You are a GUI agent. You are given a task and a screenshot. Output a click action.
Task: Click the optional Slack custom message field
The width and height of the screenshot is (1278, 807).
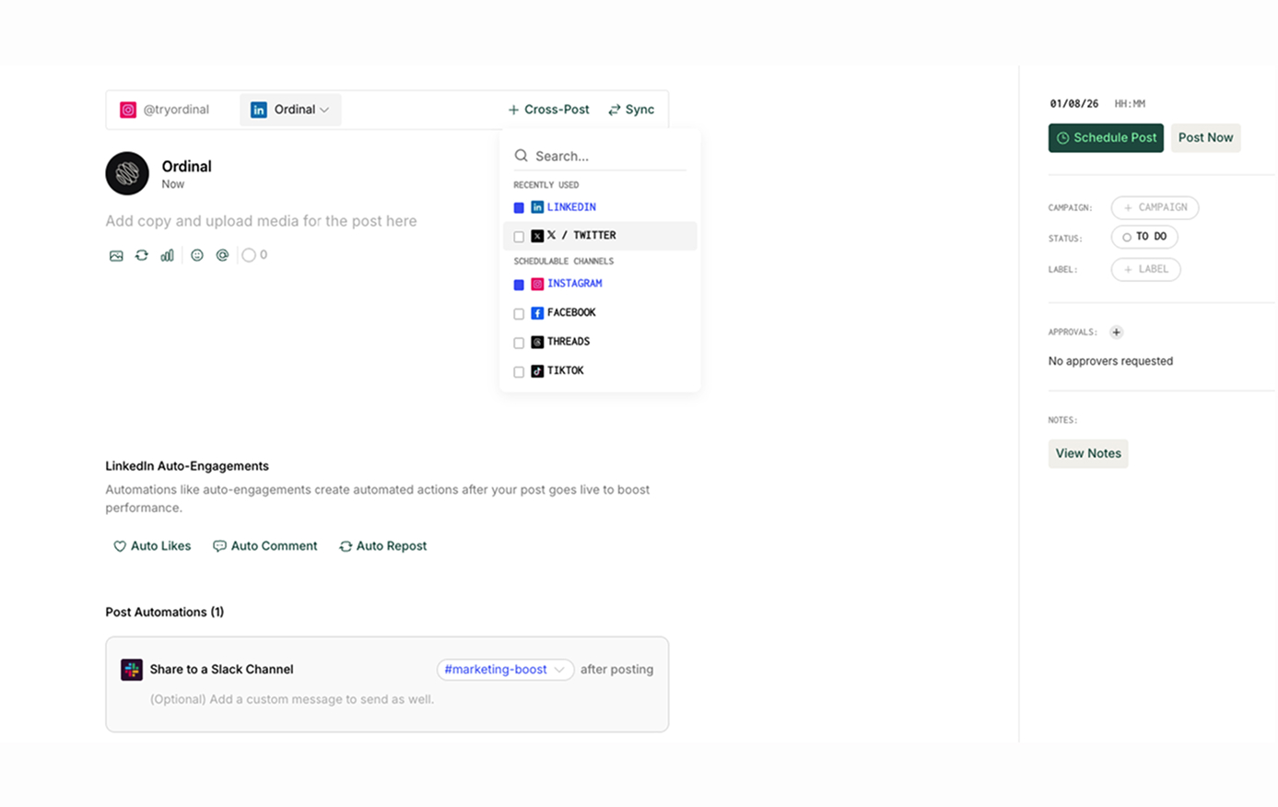[x=292, y=699]
